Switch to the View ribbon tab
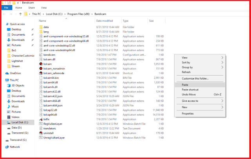Screen dimensions: 251x159 pos(44,8)
